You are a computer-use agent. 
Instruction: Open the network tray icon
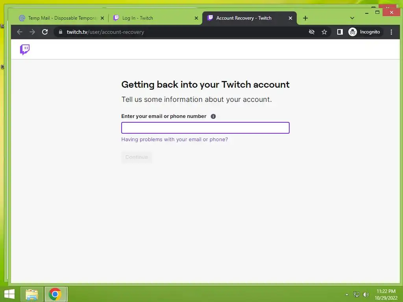[356, 294]
